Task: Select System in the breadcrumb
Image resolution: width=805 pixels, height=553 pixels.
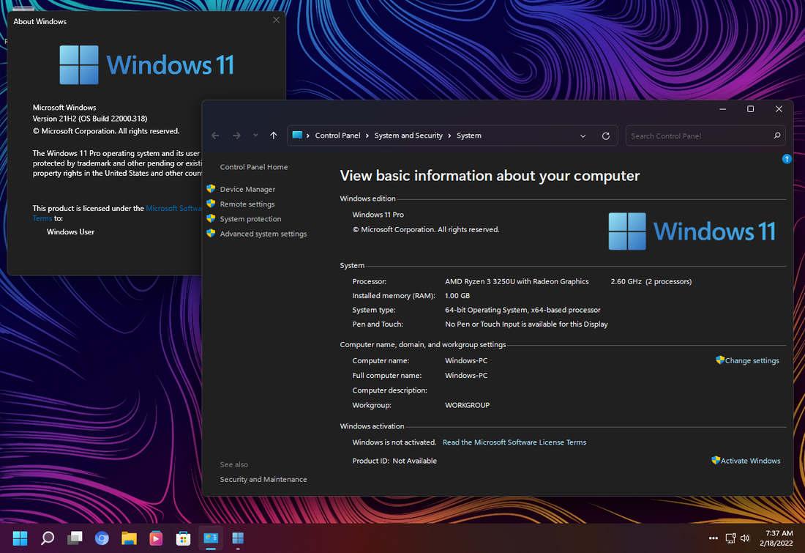Action: [469, 136]
